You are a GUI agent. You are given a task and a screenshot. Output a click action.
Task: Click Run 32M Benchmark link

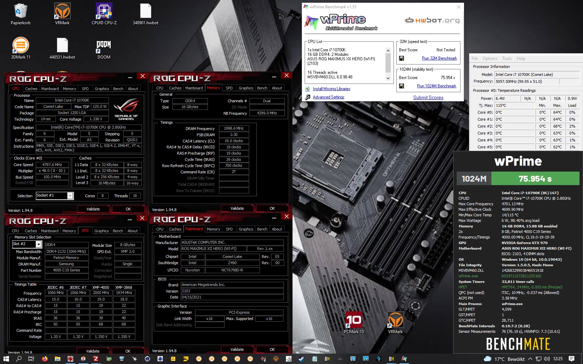point(439,58)
